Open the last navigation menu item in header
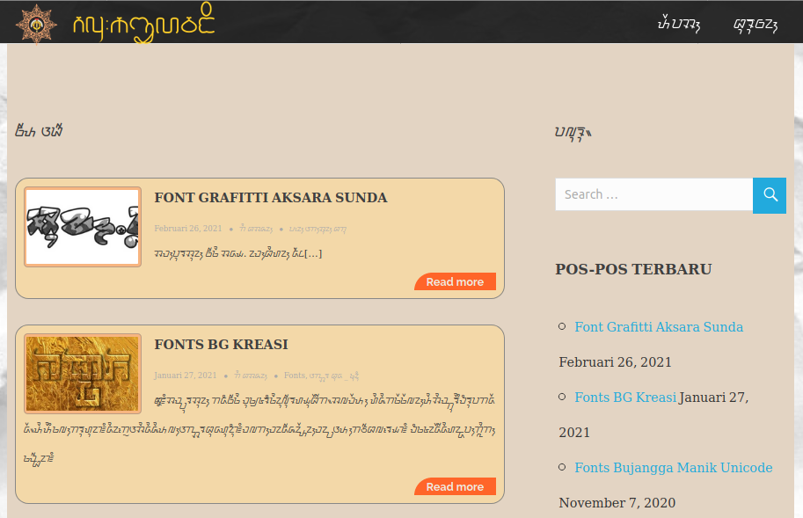The width and height of the screenshot is (803, 518). pyautogui.click(x=755, y=24)
